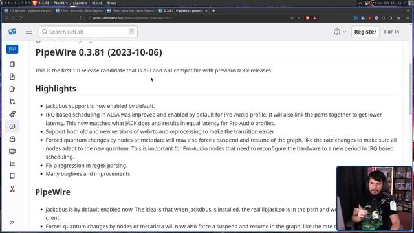Viewport: 414px width, 233px height.
Task: Open a new browser tab
Action: (x=213, y=11)
